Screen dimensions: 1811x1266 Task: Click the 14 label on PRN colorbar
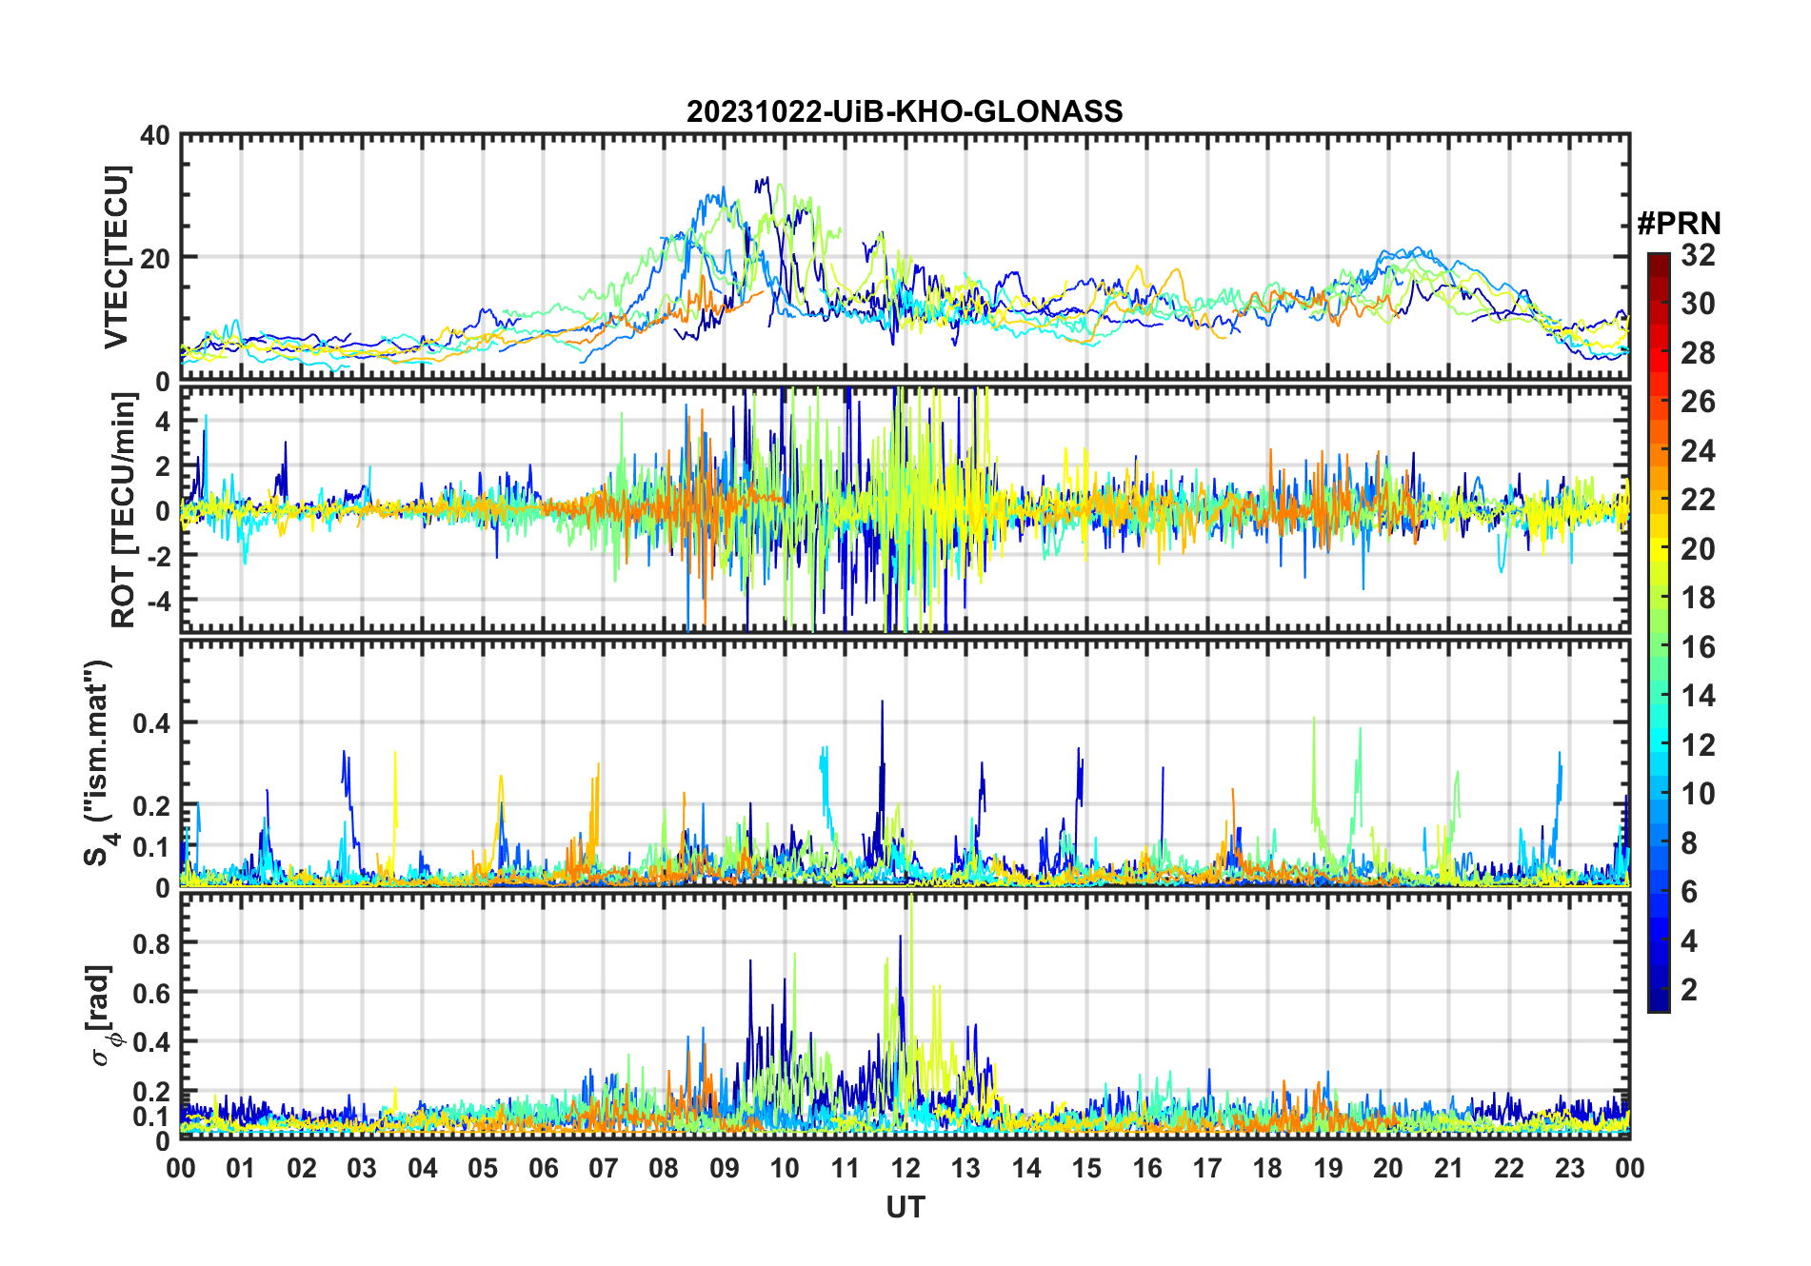(x=1698, y=696)
